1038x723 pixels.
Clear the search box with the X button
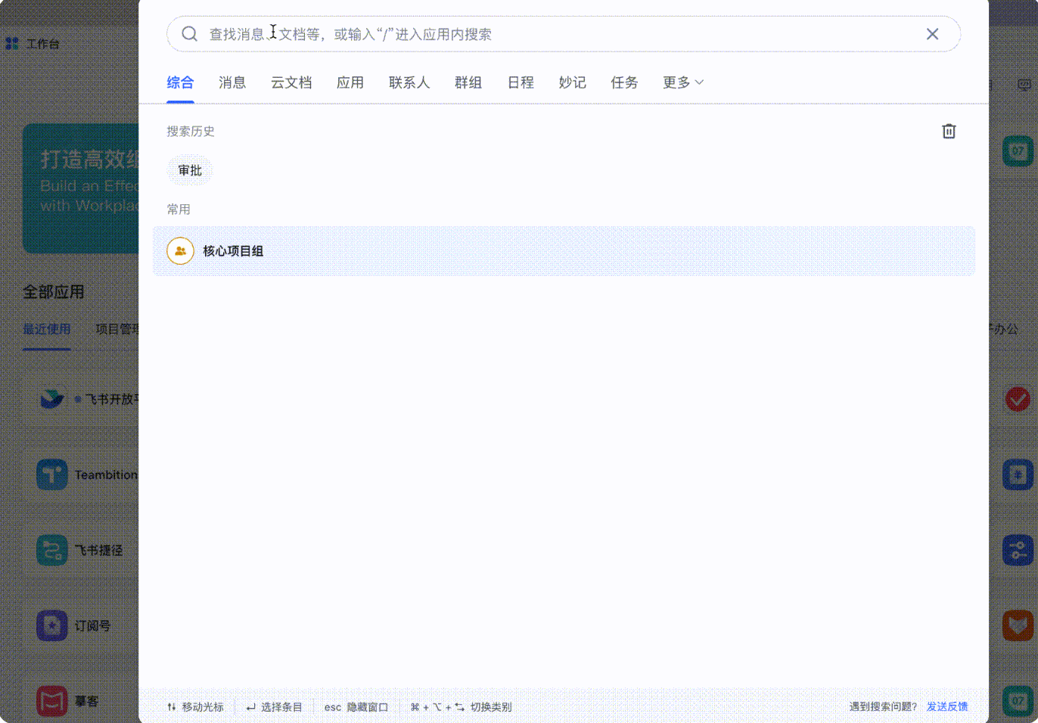coord(932,33)
